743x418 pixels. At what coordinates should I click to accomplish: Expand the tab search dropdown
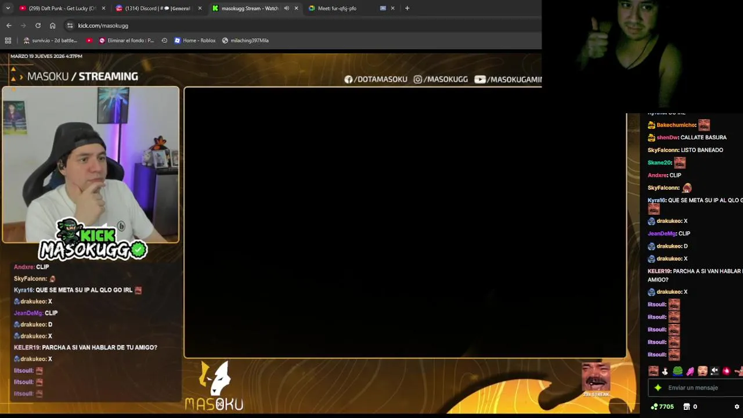8,8
